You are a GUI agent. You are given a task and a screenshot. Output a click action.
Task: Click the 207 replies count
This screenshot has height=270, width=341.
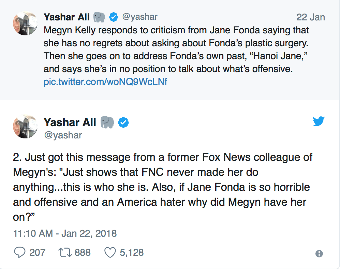tap(38, 252)
